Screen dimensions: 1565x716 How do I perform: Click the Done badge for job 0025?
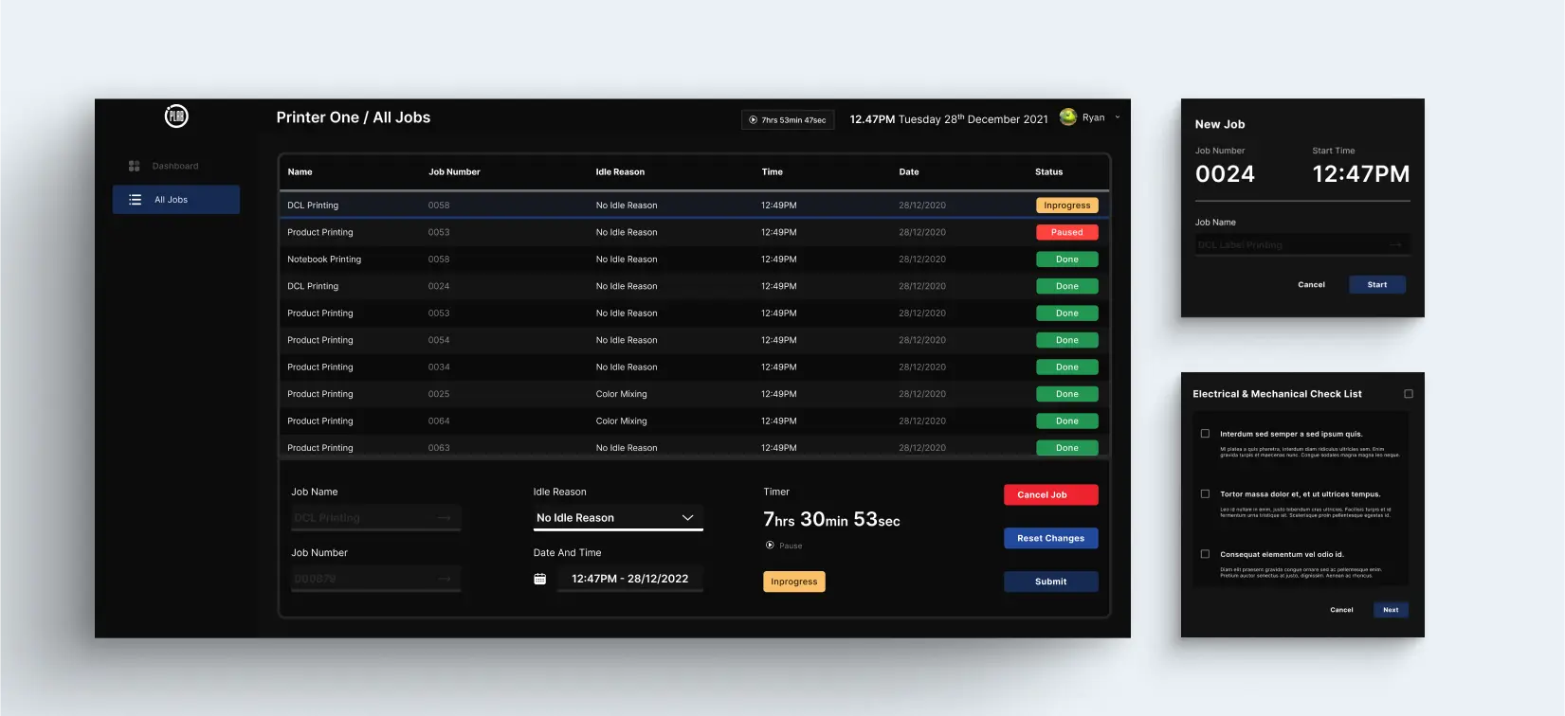click(x=1067, y=394)
